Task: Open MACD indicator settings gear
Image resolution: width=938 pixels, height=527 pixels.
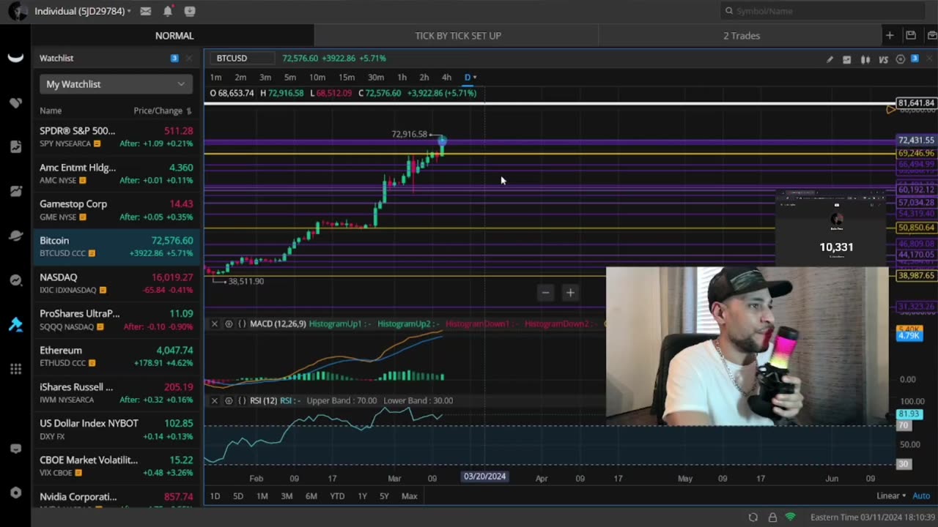Action: click(229, 324)
